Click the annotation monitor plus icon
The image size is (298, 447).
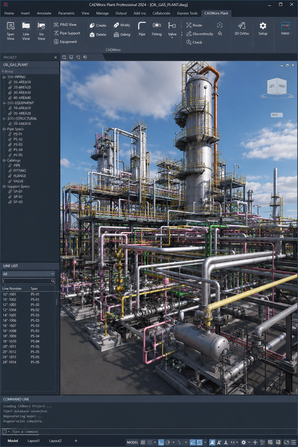click(255, 442)
